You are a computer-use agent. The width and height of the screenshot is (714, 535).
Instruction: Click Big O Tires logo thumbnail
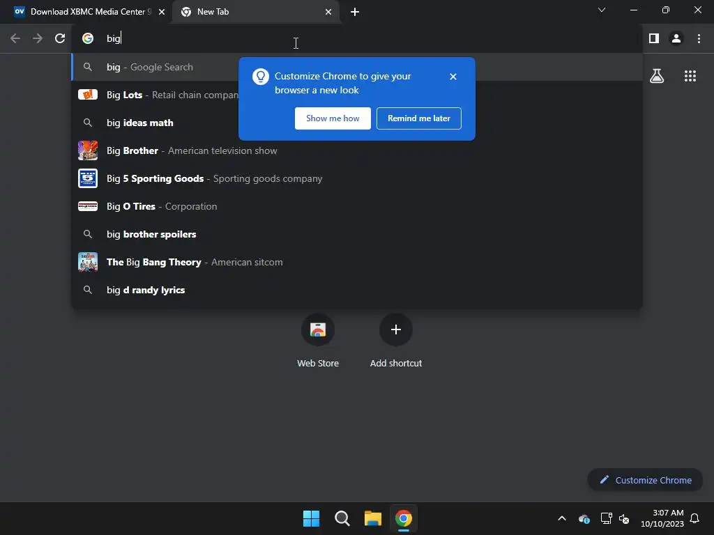coord(88,206)
